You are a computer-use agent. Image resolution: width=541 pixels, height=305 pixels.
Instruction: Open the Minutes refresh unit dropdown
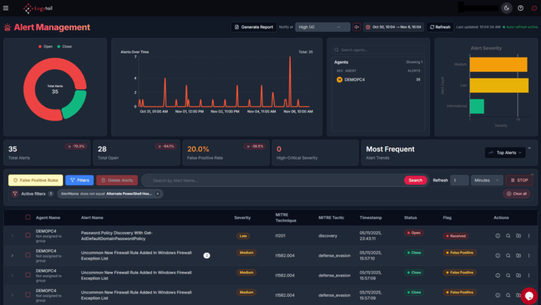coord(487,181)
